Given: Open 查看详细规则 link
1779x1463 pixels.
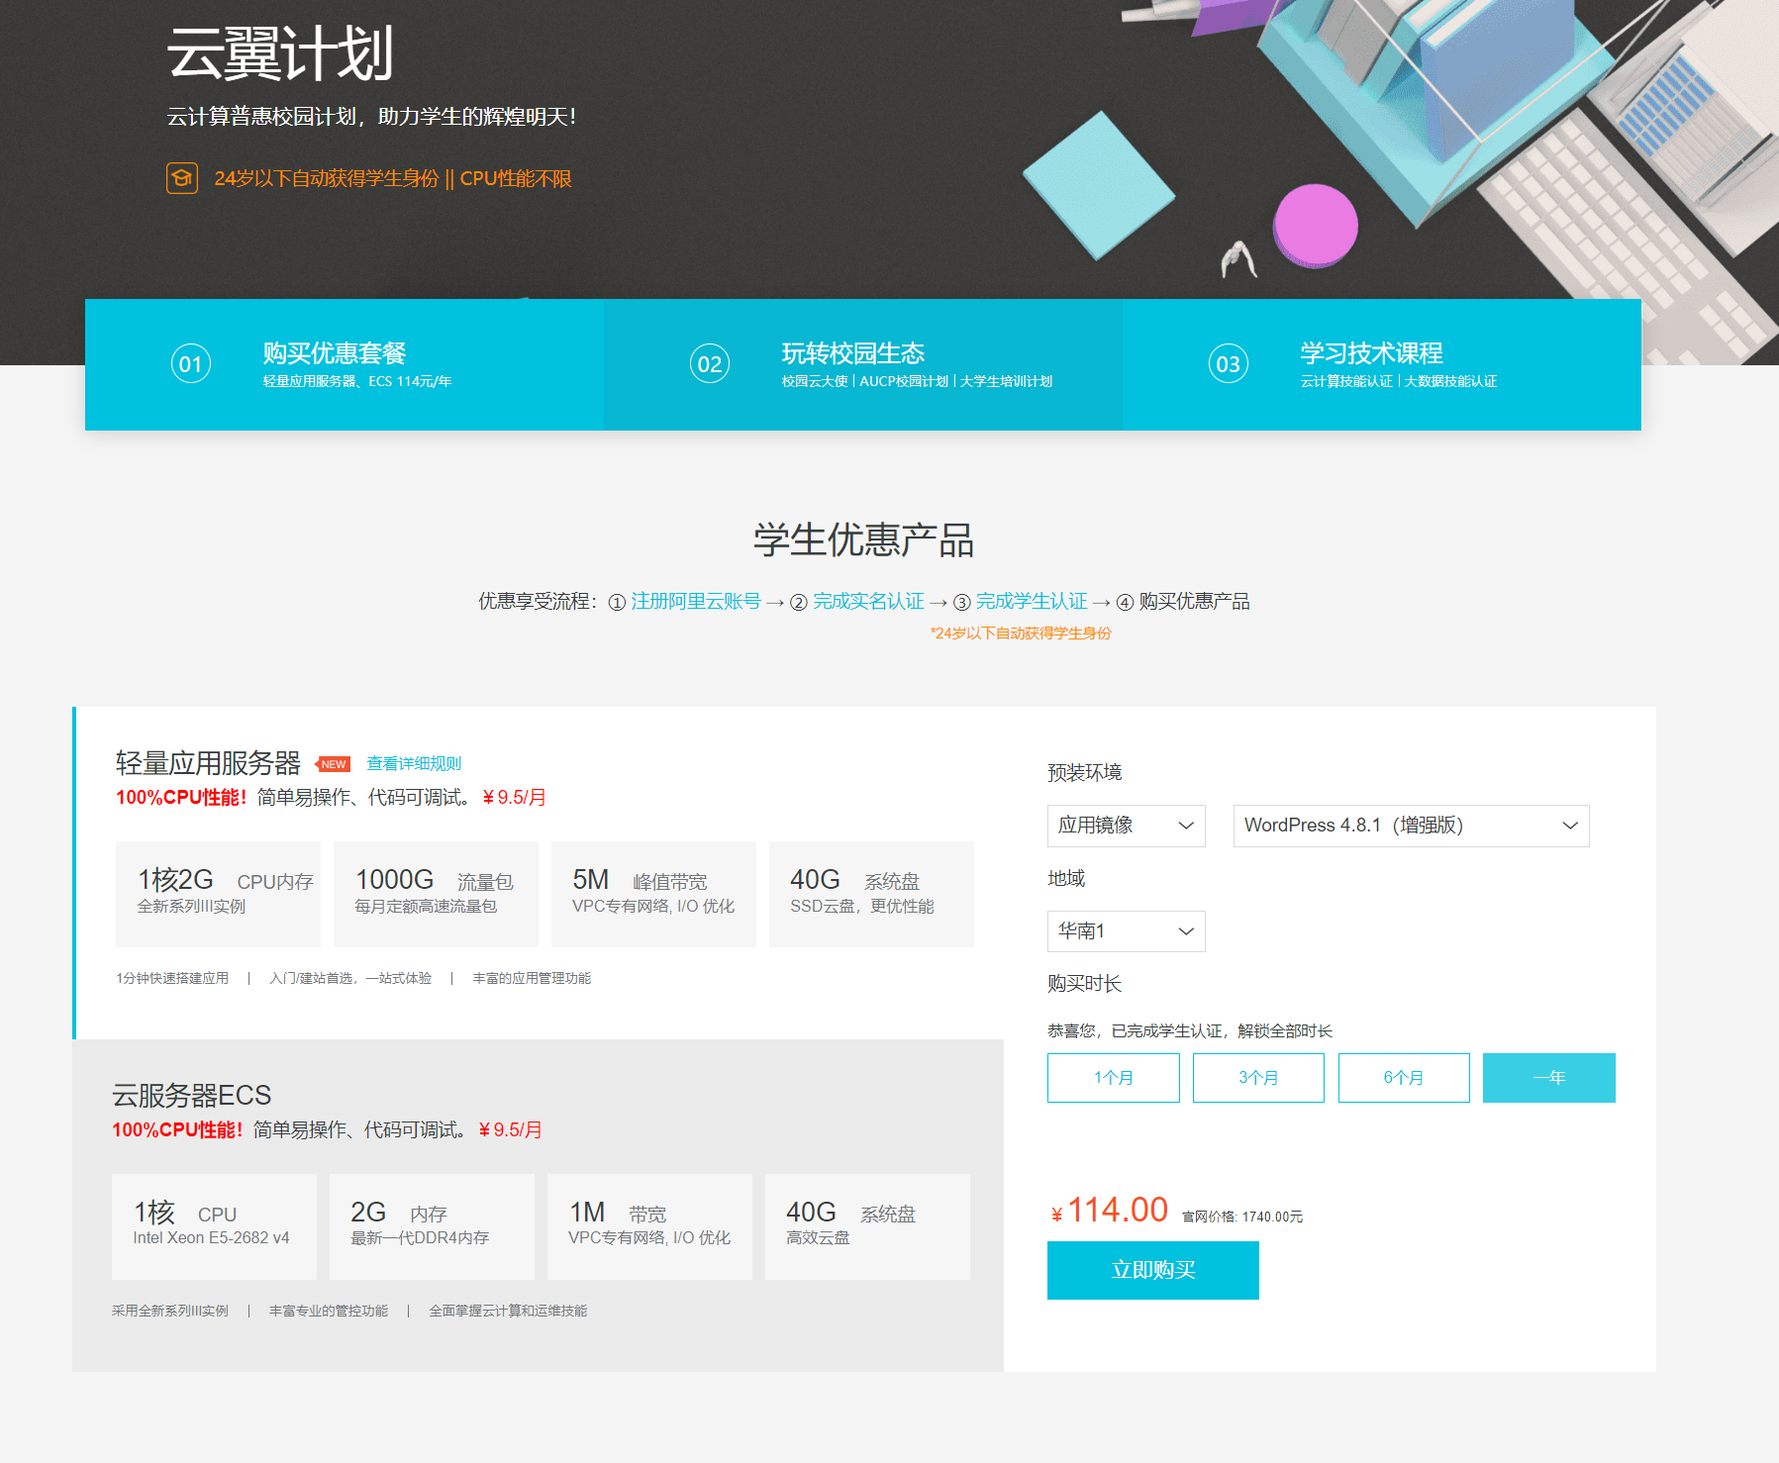Looking at the screenshot, I should click(x=414, y=763).
